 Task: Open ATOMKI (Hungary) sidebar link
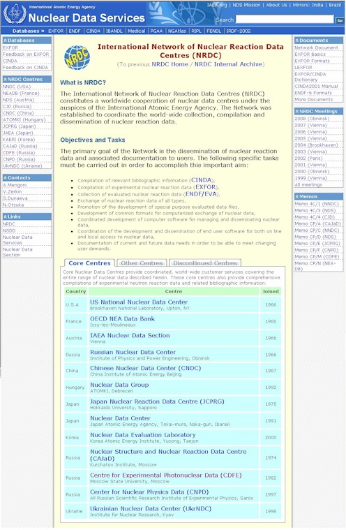point(24,119)
